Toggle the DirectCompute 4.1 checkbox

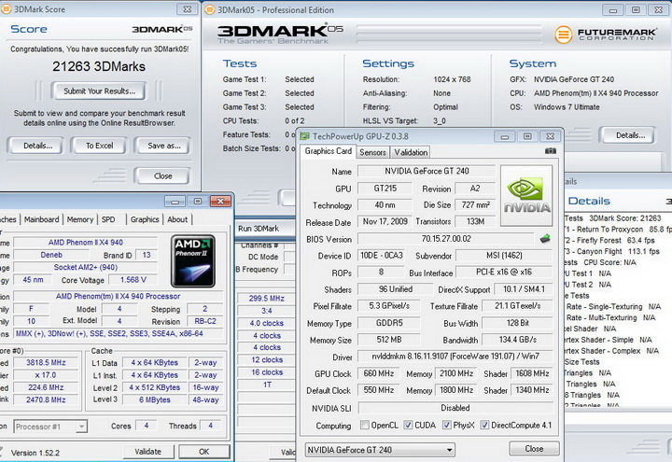pyautogui.click(x=484, y=425)
